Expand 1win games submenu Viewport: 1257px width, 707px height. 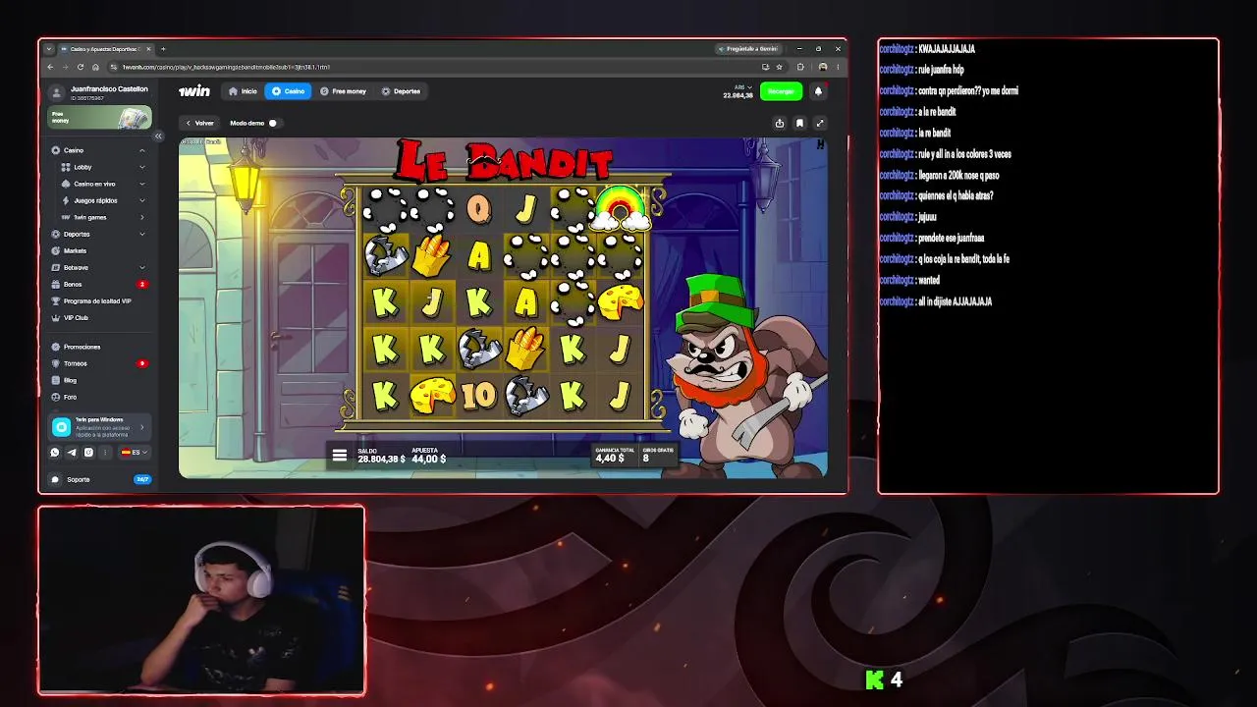pos(142,217)
